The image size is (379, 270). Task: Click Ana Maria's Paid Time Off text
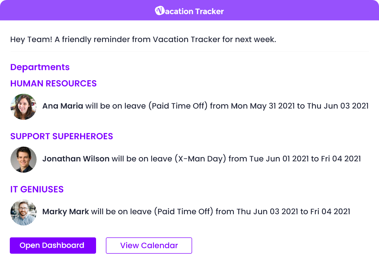point(178,106)
